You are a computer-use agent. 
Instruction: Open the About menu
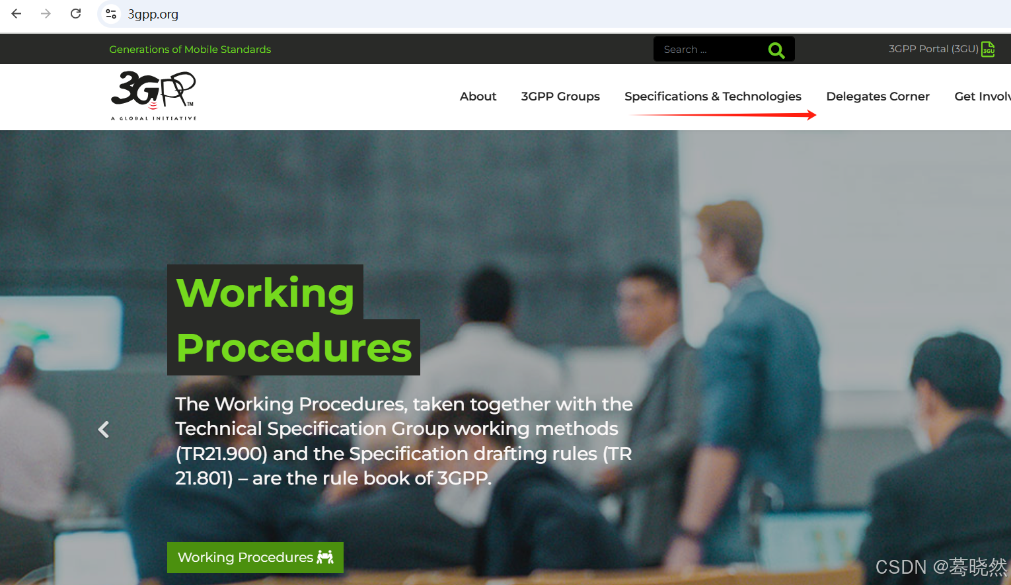click(478, 97)
